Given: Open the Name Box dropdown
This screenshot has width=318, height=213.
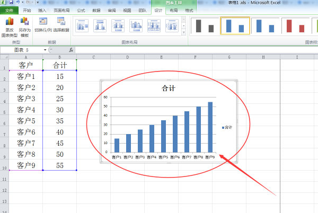Looking at the screenshot, I should click(x=45, y=50).
